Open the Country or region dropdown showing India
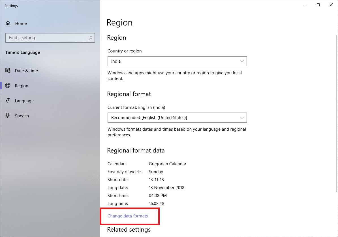This screenshot has height=237, width=338. coord(177,61)
